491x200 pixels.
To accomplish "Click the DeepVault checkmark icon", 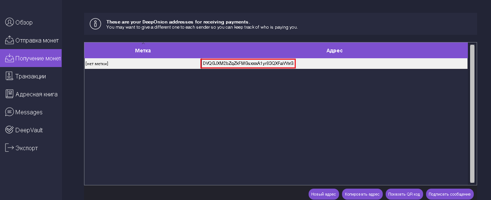I will click(x=9, y=130).
